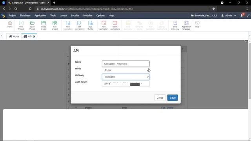Open notifications bell icon
Screen dimensions: 251x141
click(x=242, y=16)
